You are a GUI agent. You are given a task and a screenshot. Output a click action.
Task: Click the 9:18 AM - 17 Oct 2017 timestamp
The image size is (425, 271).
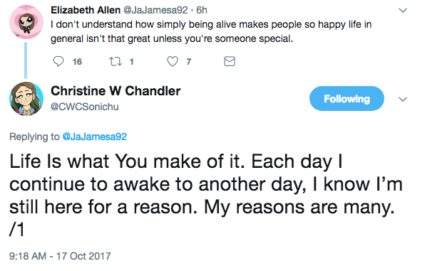(x=60, y=256)
